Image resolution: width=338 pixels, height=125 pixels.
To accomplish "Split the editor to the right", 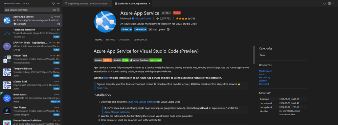I will point(330,3).
